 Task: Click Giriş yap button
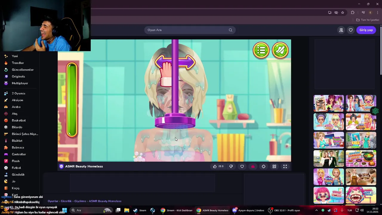pyautogui.click(x=366, y=30)
